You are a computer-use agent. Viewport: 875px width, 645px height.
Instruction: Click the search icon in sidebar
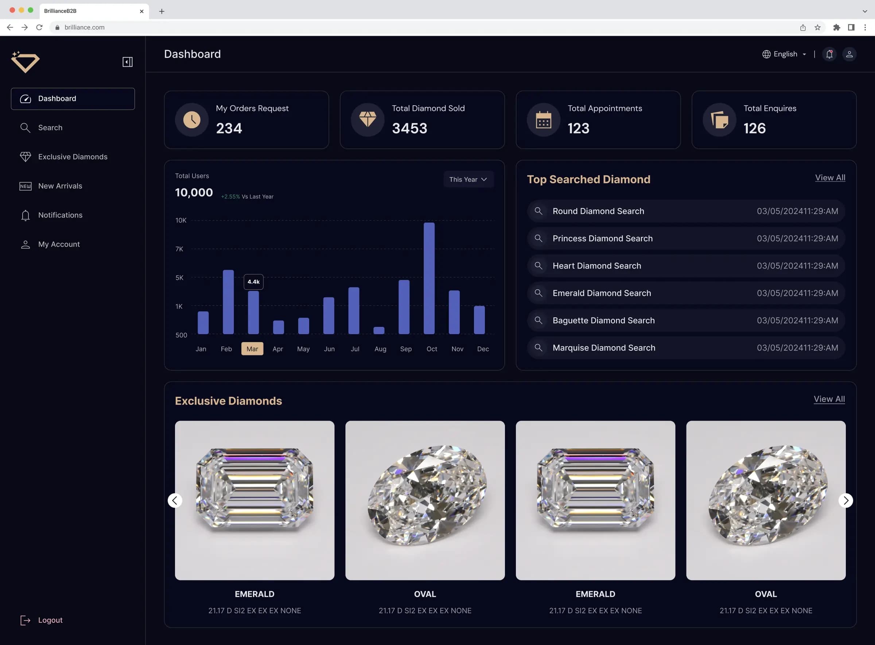(x=25, y=128)
